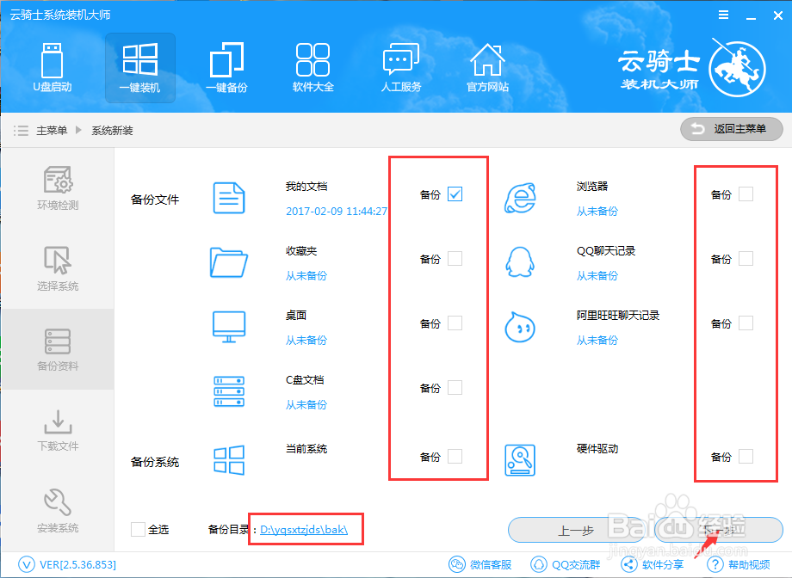Select the 一键装机 one-click install icon

pyautogui.click(x=139, y=67)
